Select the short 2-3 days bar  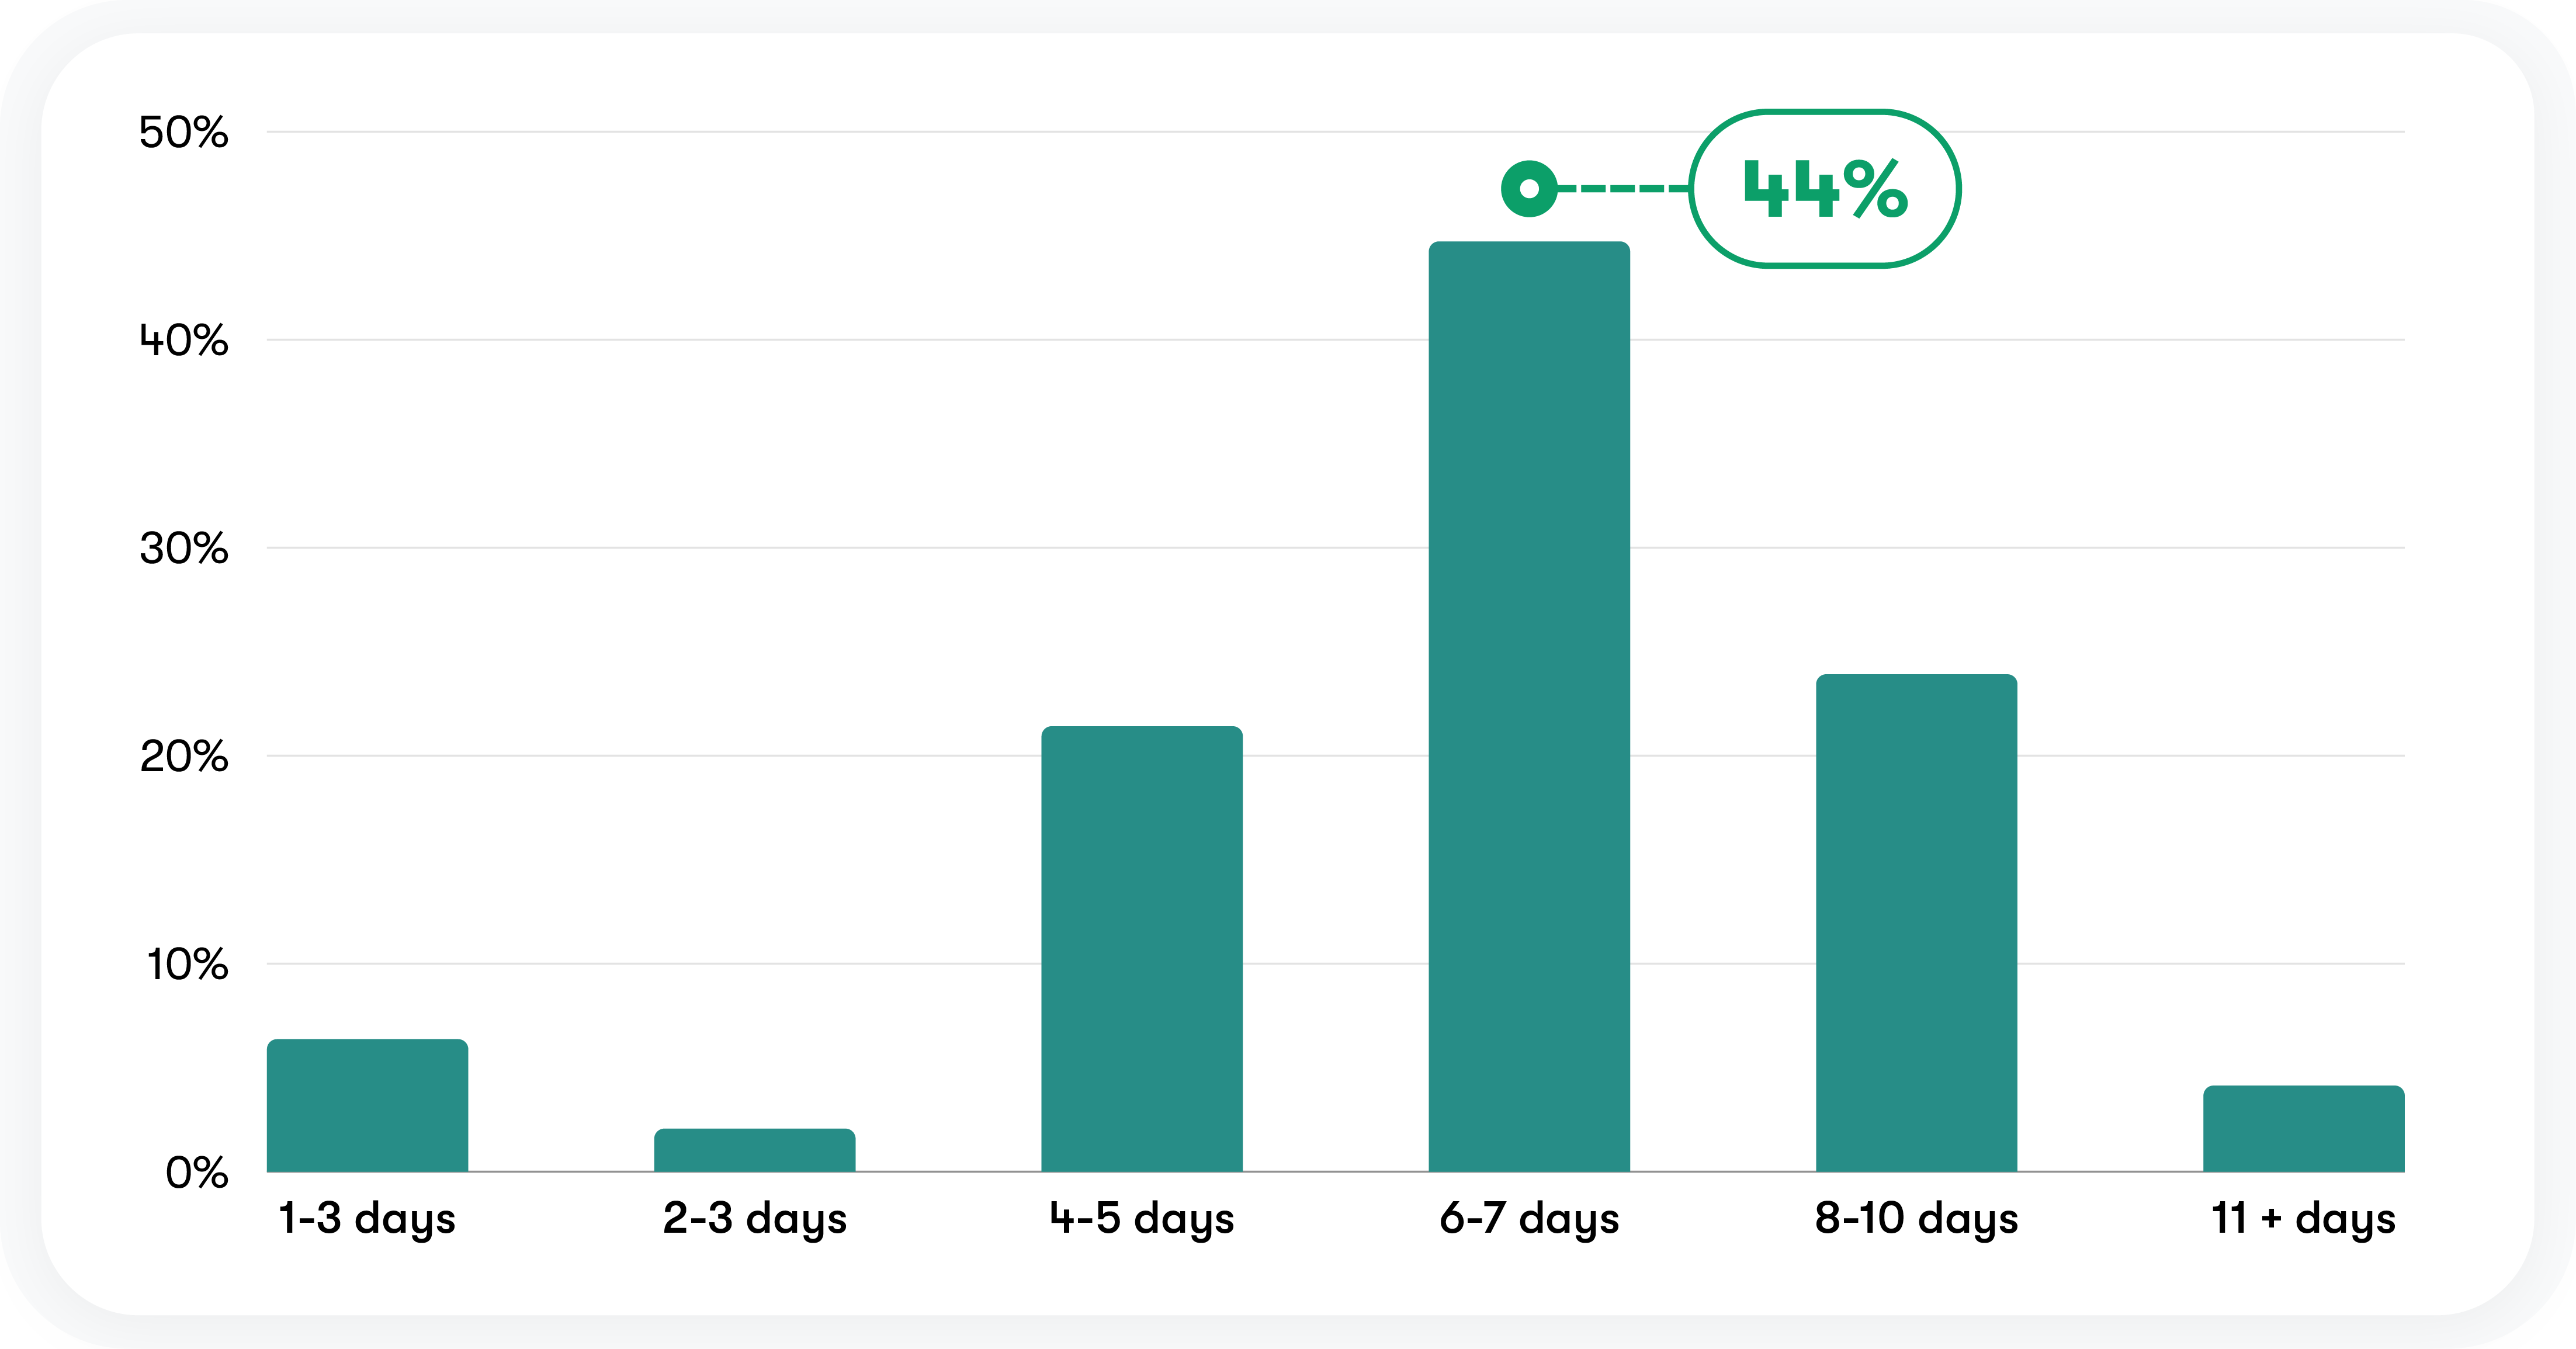(755, 1150)
